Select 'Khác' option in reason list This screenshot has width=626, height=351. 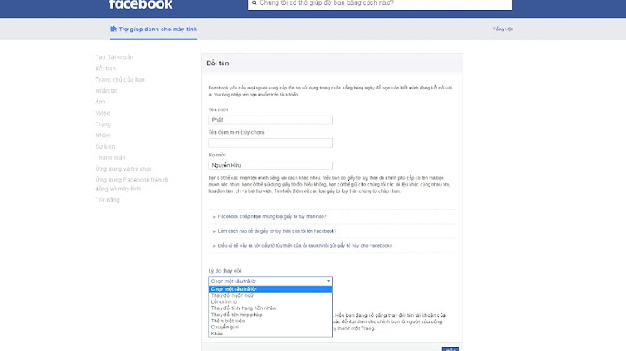270,334
